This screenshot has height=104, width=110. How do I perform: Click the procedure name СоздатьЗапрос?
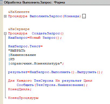(x=46, y=33)
